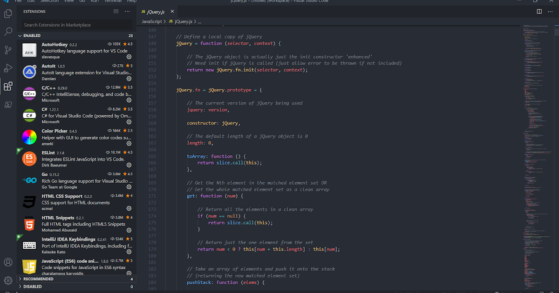The image size is (559, 293).
Task: Select the HTML Snippets extension title
Action: 58,218
